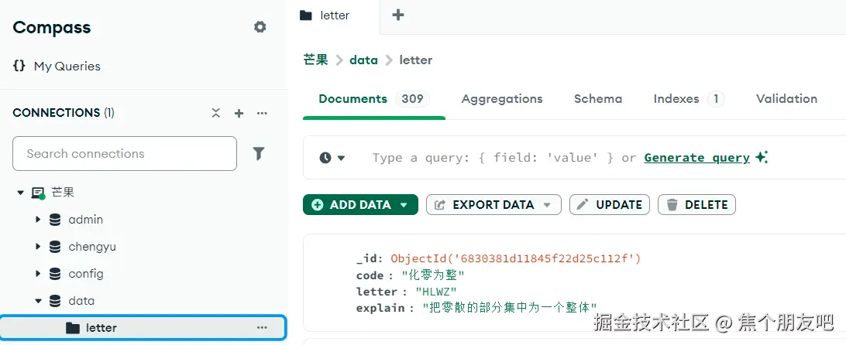This screenshot has height=345, width=846.
Task: Select the admin database name
Action: (x=86, y=220)
